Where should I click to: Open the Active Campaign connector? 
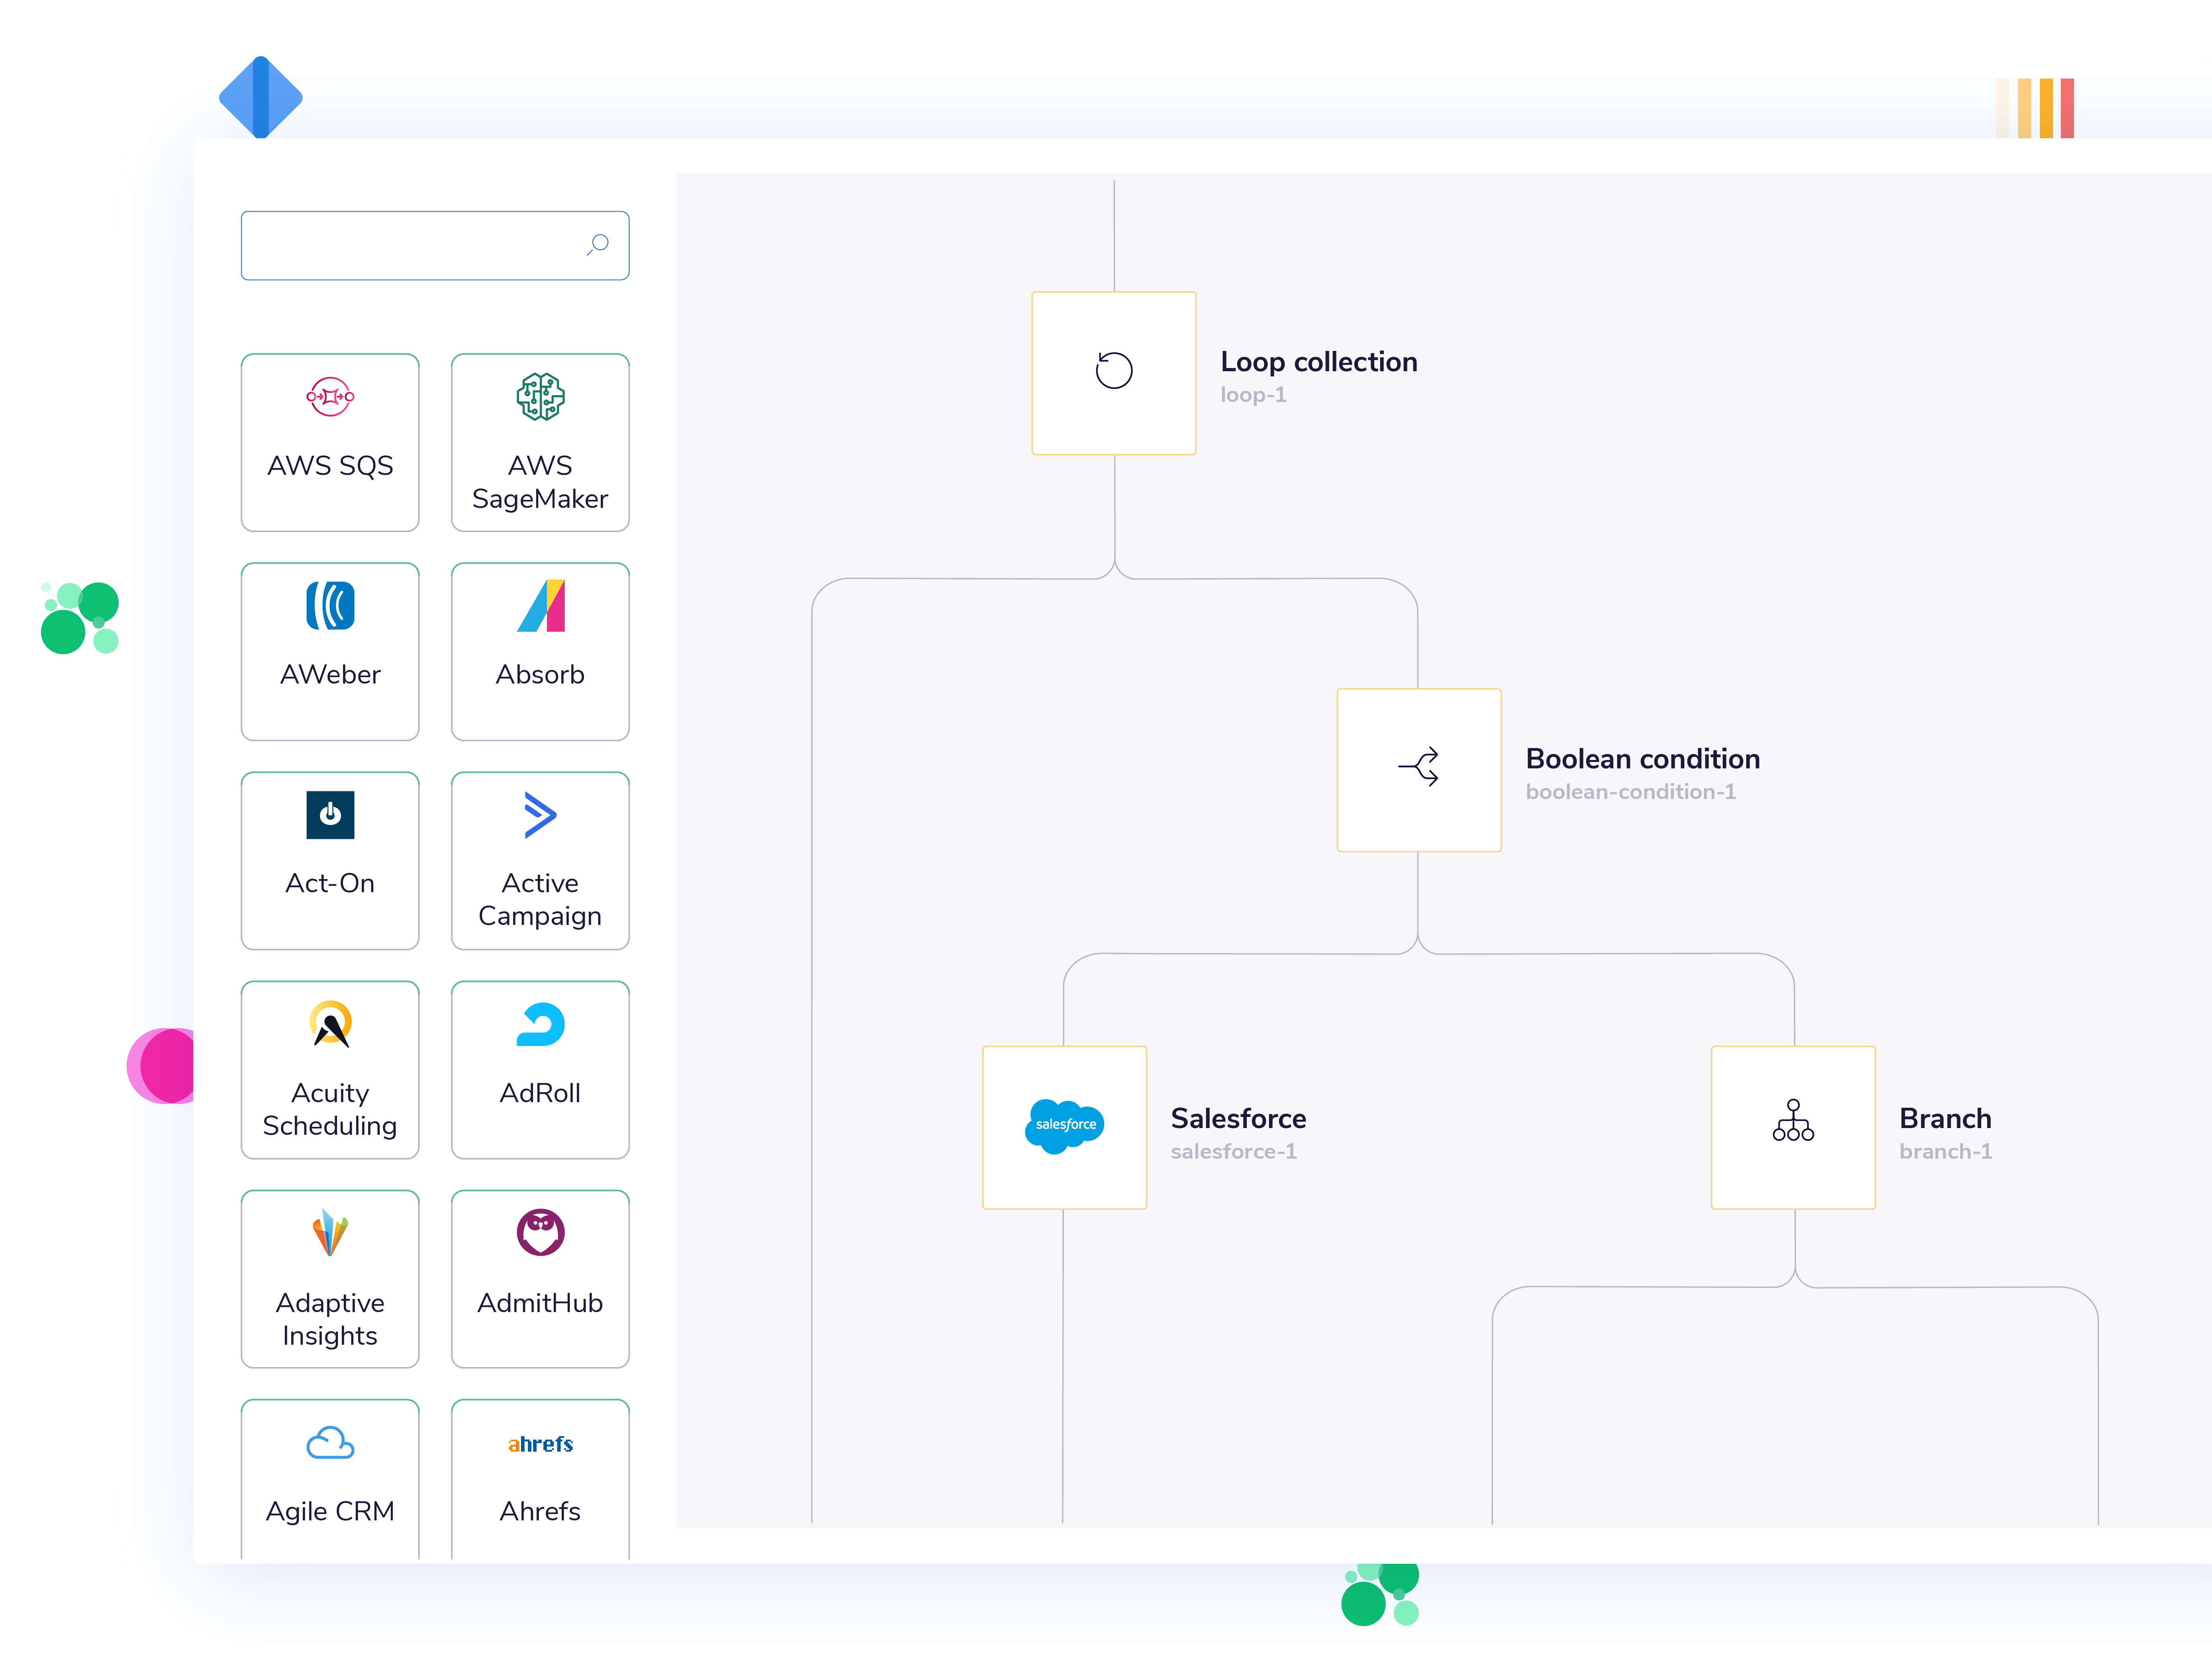point(540,860)
